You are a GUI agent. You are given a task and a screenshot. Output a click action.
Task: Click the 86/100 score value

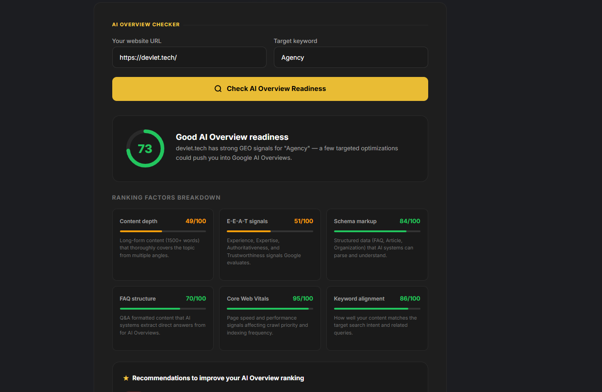click(410, 299)
